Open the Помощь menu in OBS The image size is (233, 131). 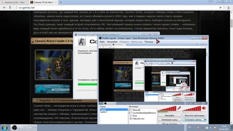click(x=149, y=42)
